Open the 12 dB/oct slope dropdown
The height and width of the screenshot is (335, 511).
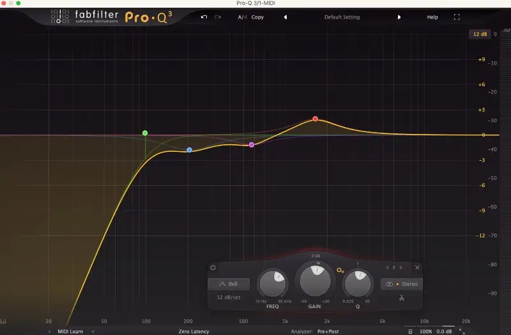pyautogui.click(x=228, y=297)
